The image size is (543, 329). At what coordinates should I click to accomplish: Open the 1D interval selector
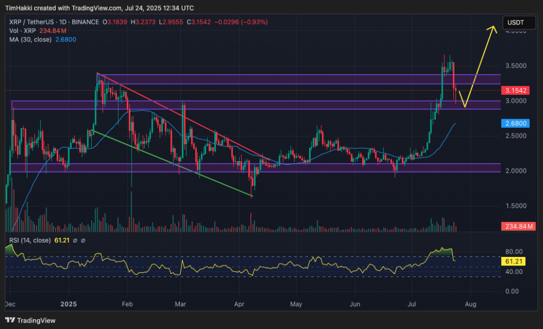pyautogui.click(x=62, y=22)
